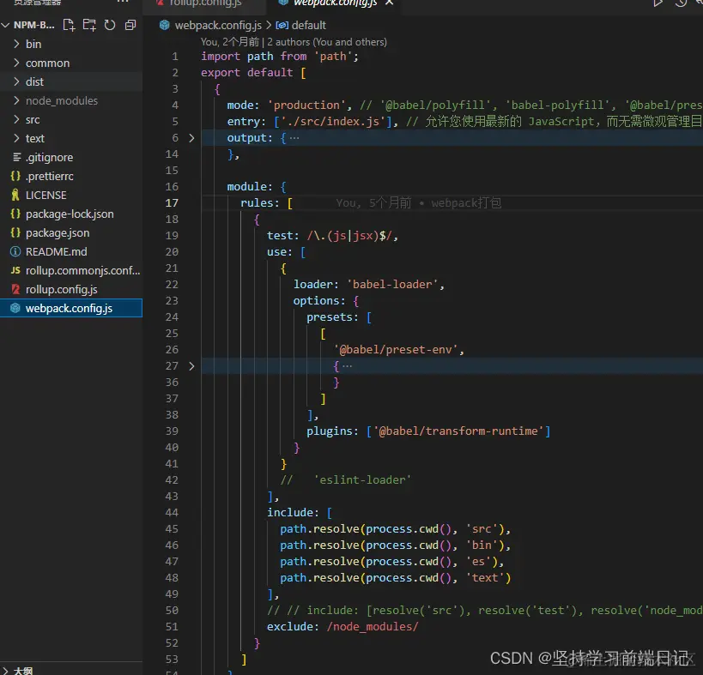Click the /node_modules/ exclude regex
This screenshot has height=675, width=703.
(x=373, y=627)
